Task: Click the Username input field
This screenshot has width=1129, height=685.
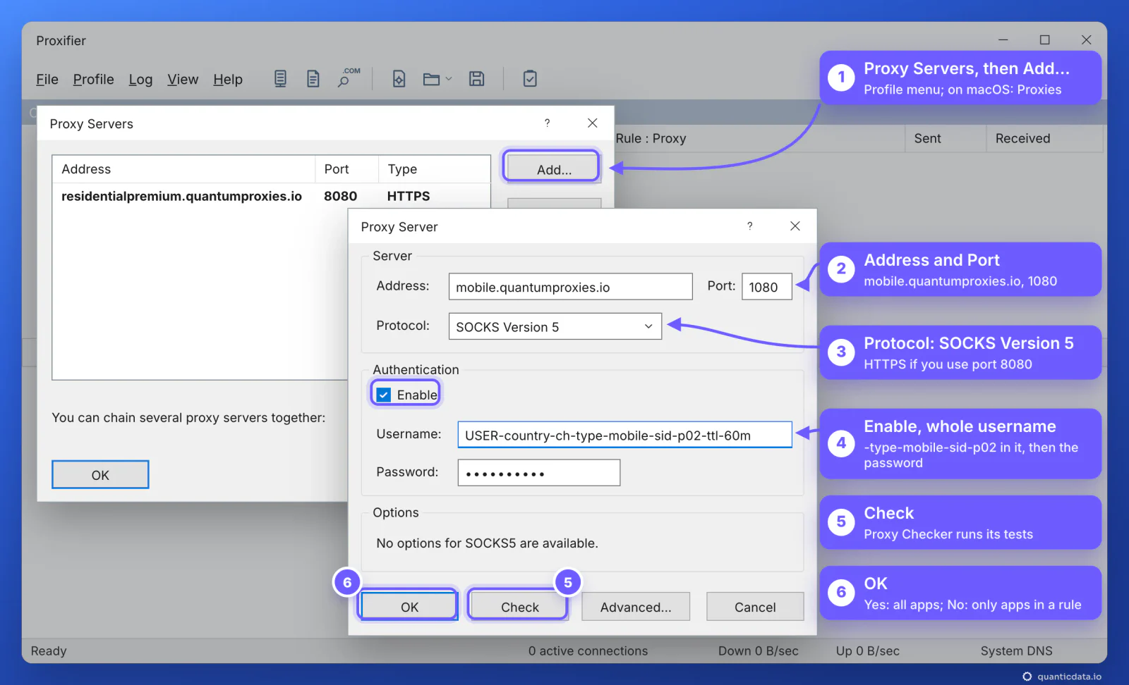Action: pos(624,435)
